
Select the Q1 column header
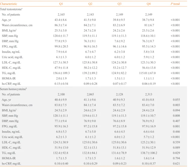pos(61,4)
